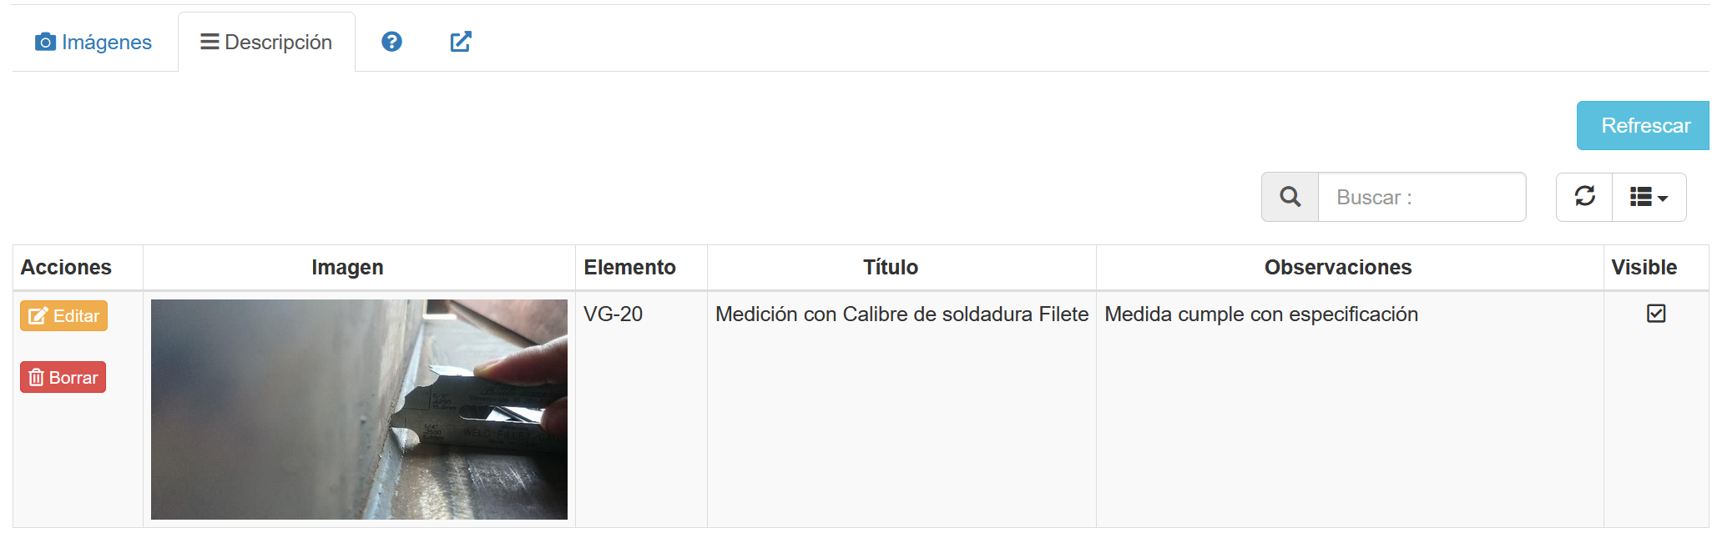Click the Observaciones column header
Screen dimensions: 1712x543
(x=1337, y=268)
